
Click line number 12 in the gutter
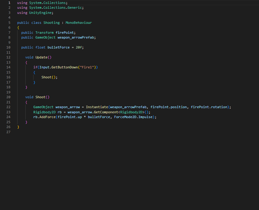pyautogui.click(x=8, y=57)
